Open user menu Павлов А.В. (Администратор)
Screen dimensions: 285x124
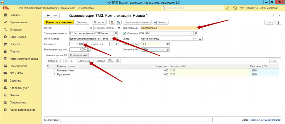[262, 8]
